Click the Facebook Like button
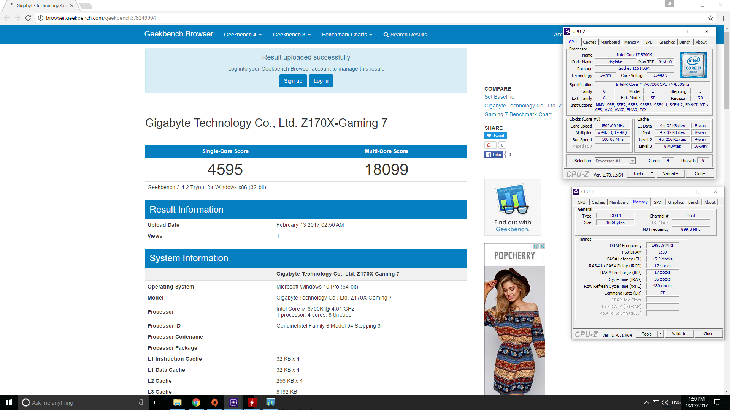This screenshot has width=730, height=410. click(494, 155)
